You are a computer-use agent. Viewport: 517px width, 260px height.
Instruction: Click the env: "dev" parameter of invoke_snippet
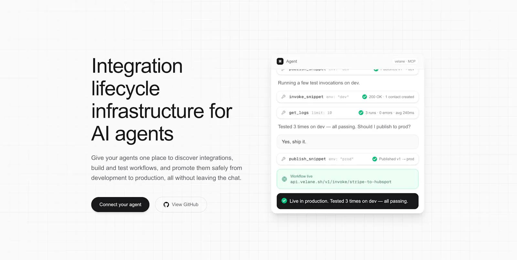[x=337, y=97]
